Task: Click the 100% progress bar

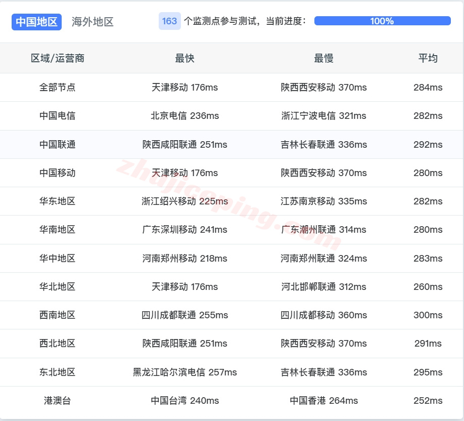Action: [x=382, y=21]
